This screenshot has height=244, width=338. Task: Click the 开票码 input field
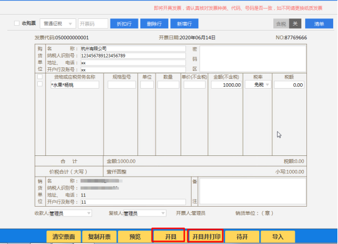(93, 24)
